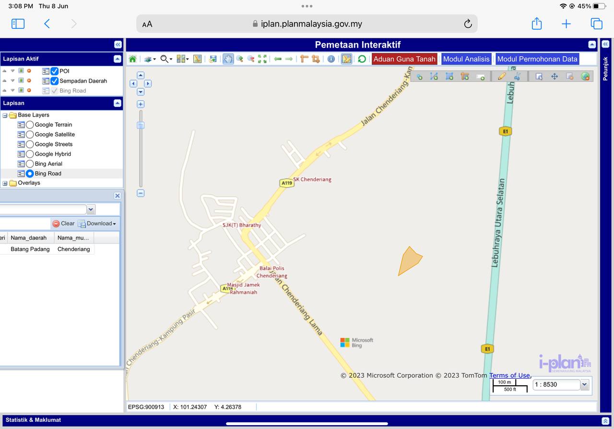The width and height of the screenshot is (614, 429).
Task: Click the green Home icon in toolbar
Action: click(132, 59)
